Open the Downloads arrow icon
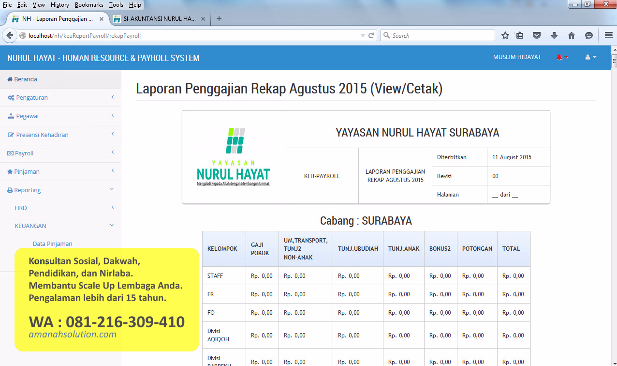The image size is (617, 366). (x=554, y=35)
